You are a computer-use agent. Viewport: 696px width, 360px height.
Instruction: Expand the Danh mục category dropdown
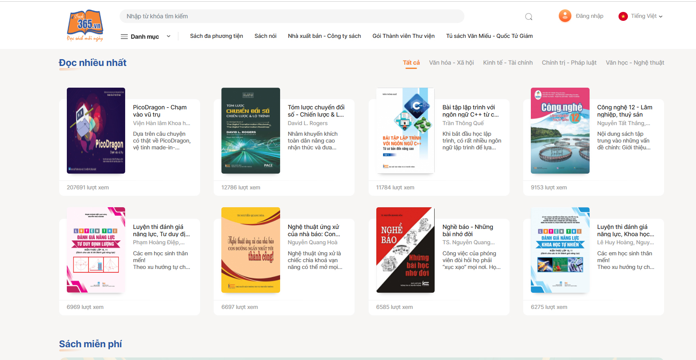(x=169, y=37)
